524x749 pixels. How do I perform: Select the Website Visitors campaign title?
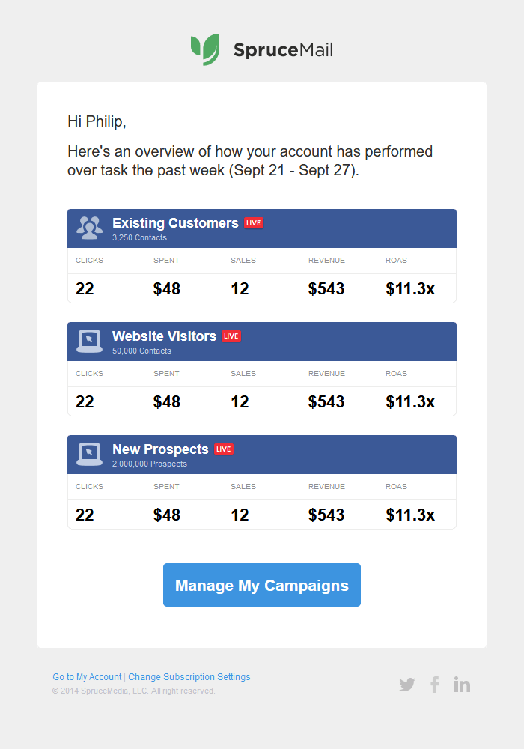(x=164, y=336)
